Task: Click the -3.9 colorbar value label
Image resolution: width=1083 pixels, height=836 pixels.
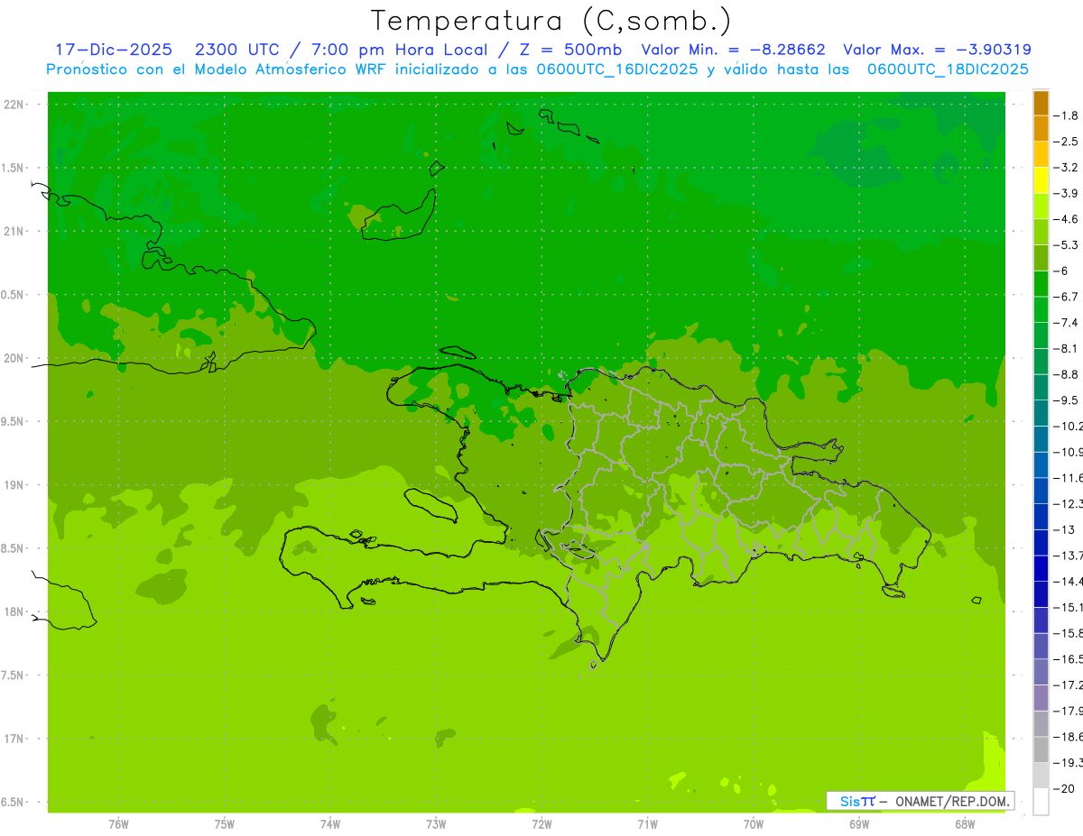Action: pyautogui.click(x=1066, y=193)
